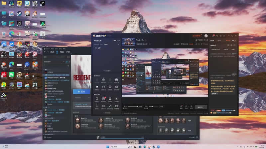Open the Steam menu in Steam window
This screenshot has width=266, height=149.
[48, 49]
